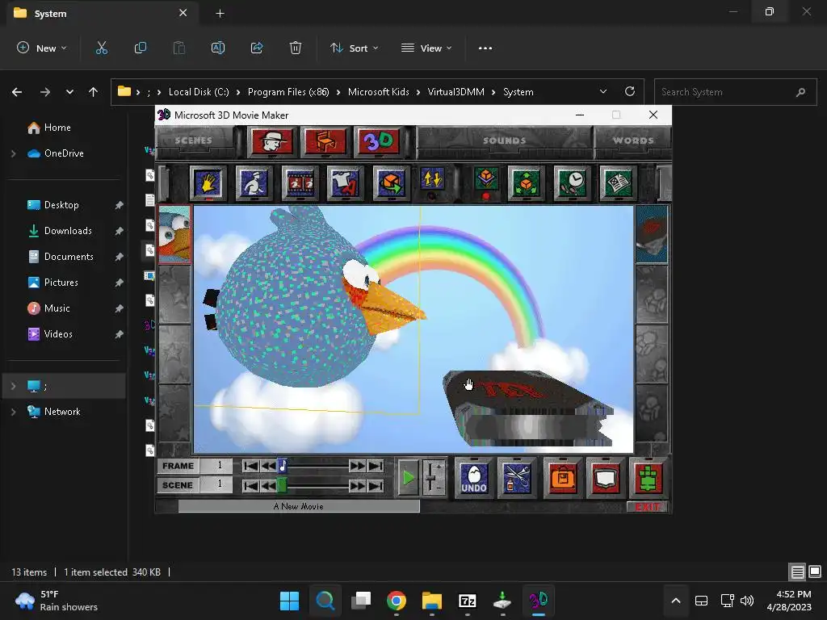Select the yellow hand Select Actor tool
The width and height of the screenshot is (827, 620).
(208, 183)
